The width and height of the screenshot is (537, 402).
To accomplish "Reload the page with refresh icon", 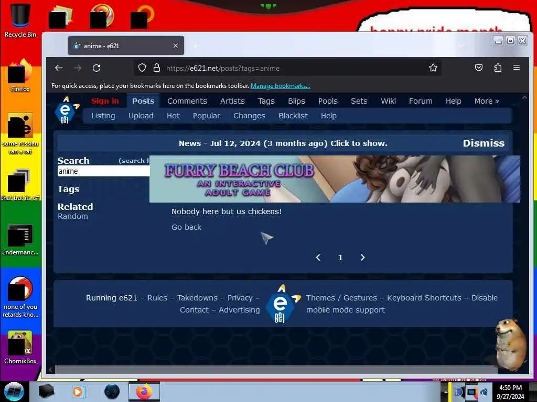I will (x=96, y=68).
